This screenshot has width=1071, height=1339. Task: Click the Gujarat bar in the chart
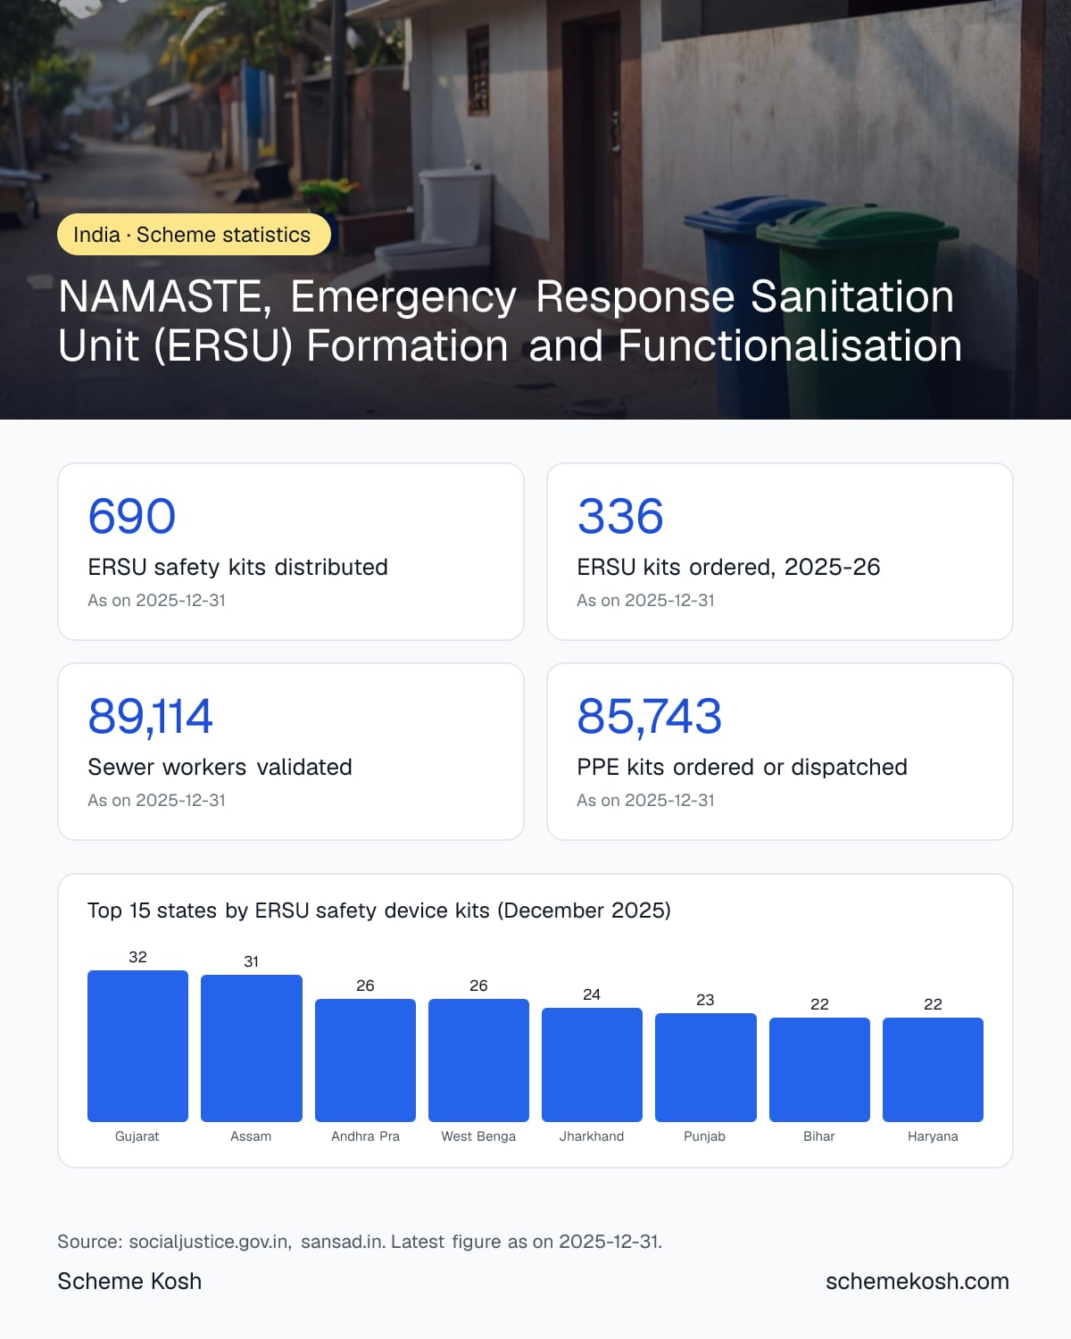pos(137,1046)
